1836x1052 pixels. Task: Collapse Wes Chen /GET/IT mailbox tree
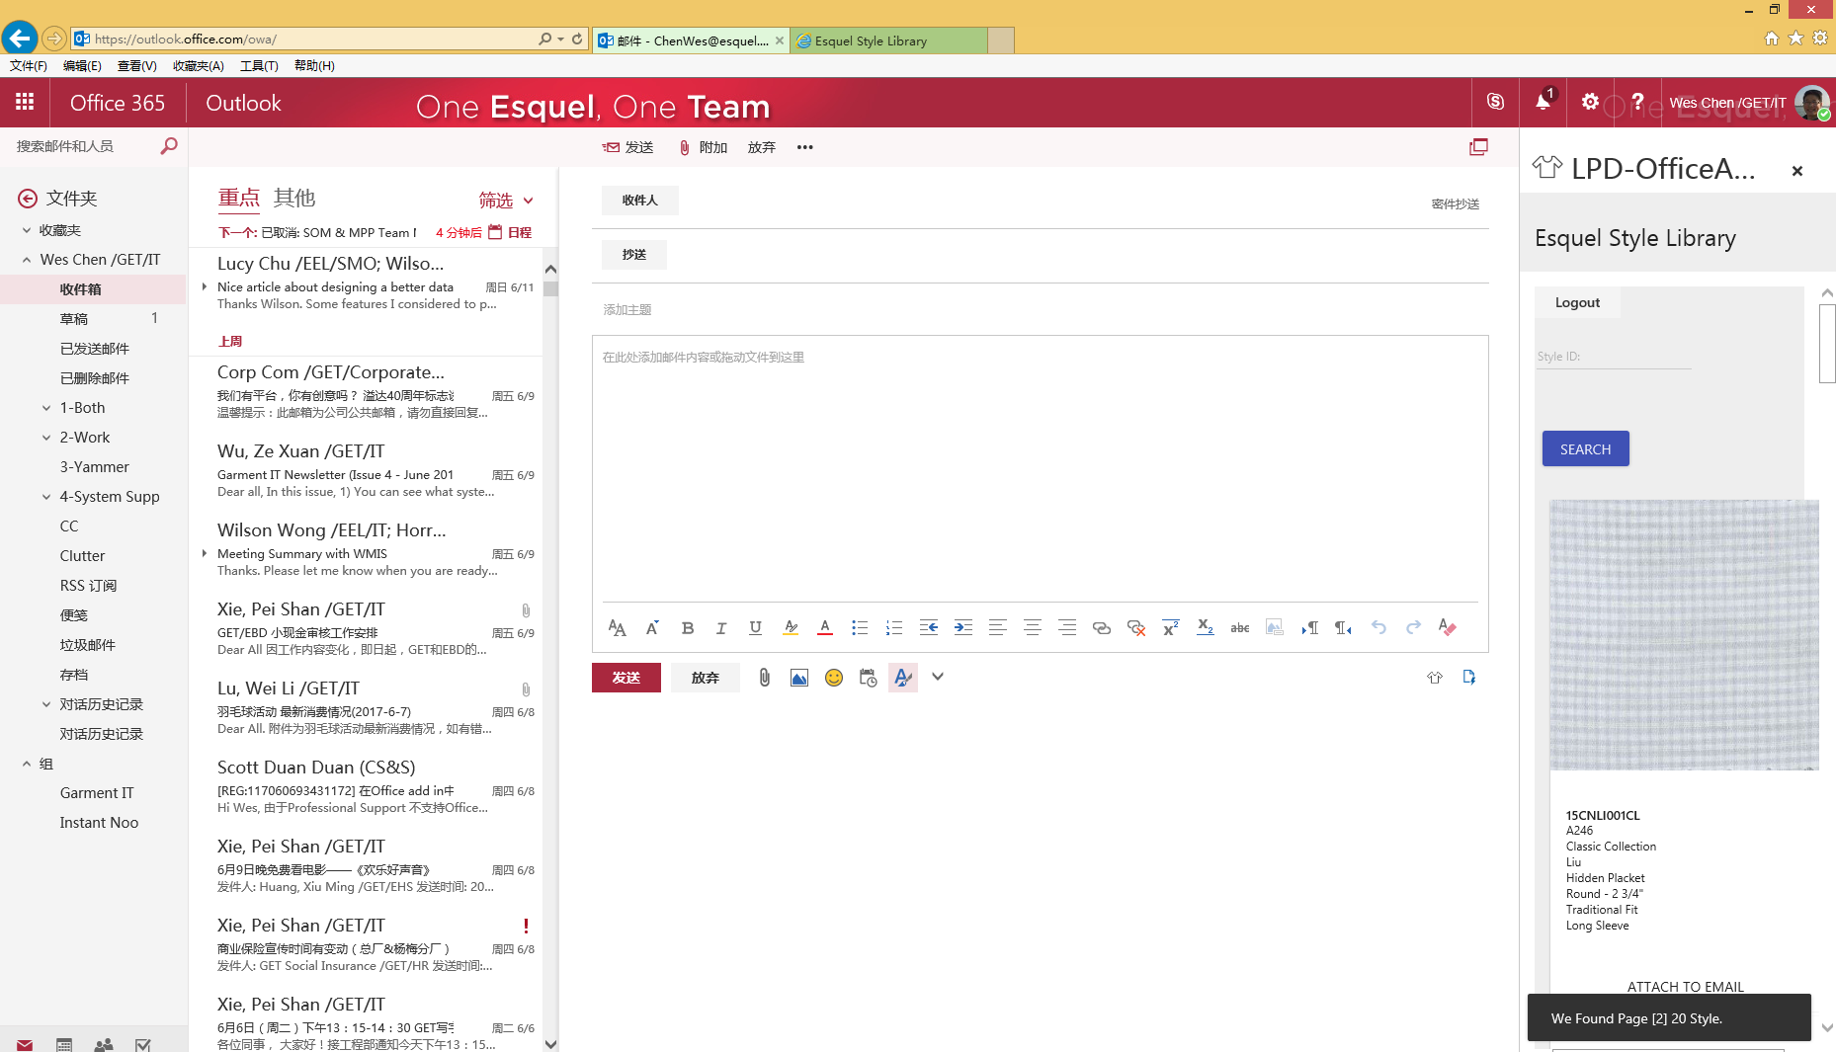tap(27, 260)
